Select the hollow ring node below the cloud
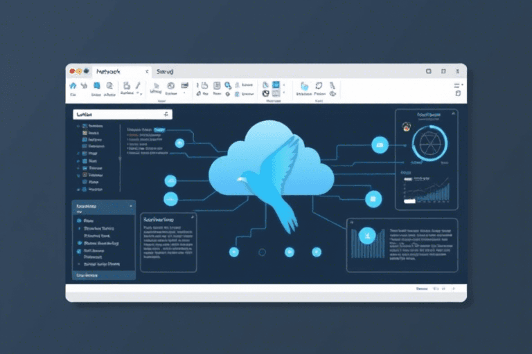The height and width of the screenshot is (354, 532). tap(262, 252)
